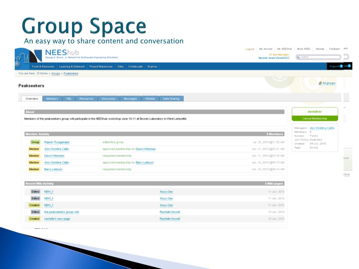Open the Project Warehouse menu
This screenshot has height=269, width=359.
pyautogui.click(x=101, y=67)
